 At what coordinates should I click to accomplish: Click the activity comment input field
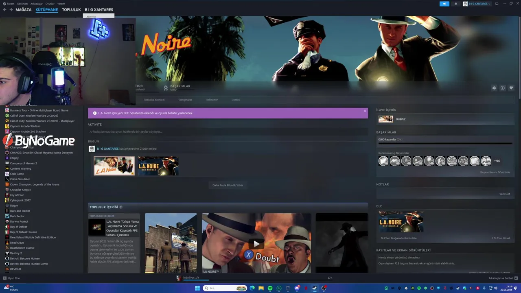point(228,132)
